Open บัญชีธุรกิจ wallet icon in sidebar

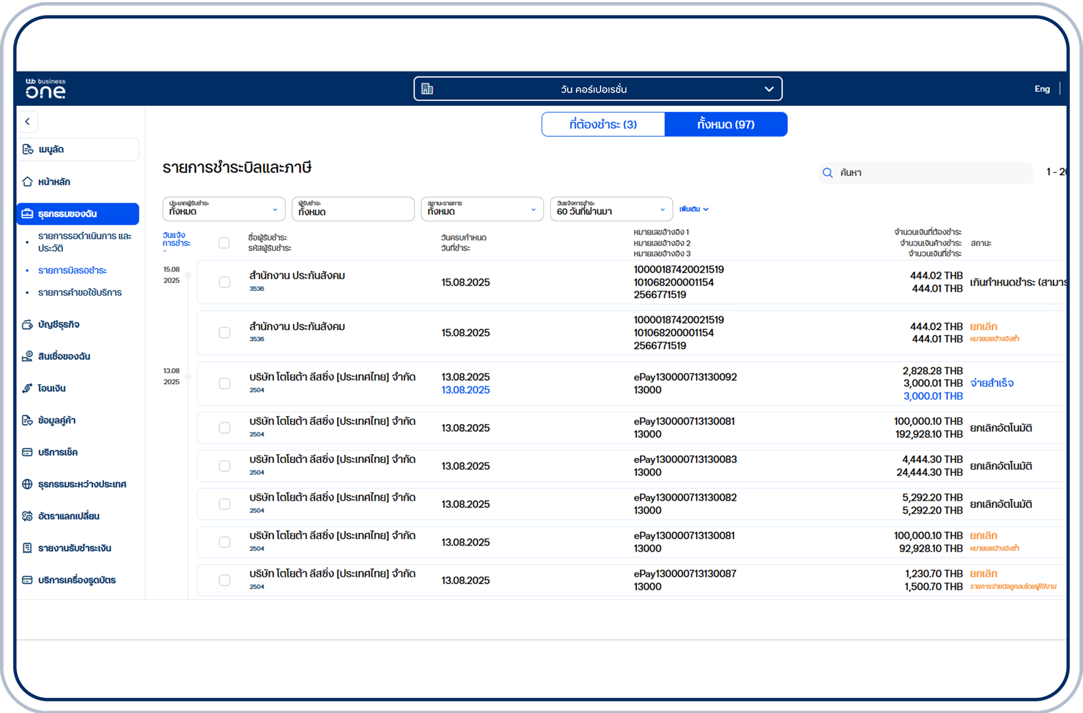27,325
